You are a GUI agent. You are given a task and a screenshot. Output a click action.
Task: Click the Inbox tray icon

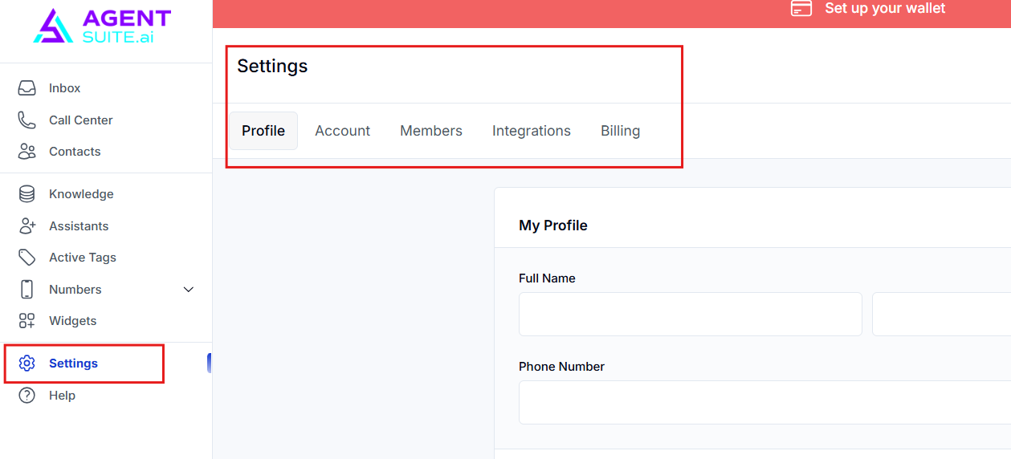27,88
